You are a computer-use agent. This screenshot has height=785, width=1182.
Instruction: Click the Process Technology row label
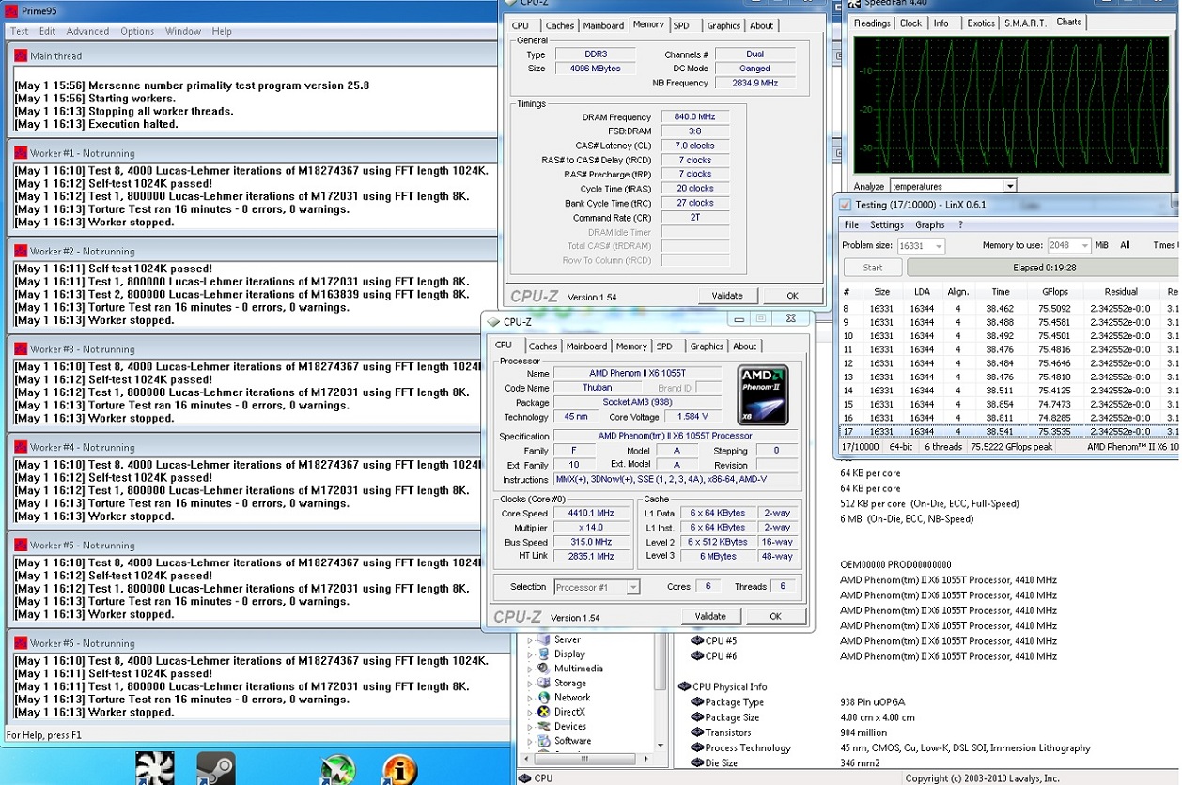pos(748,748)
